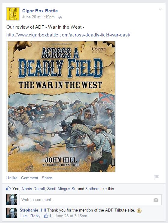Click the flag report icon
The height and width of the screenshot is (223, 168).
(156, 177)
